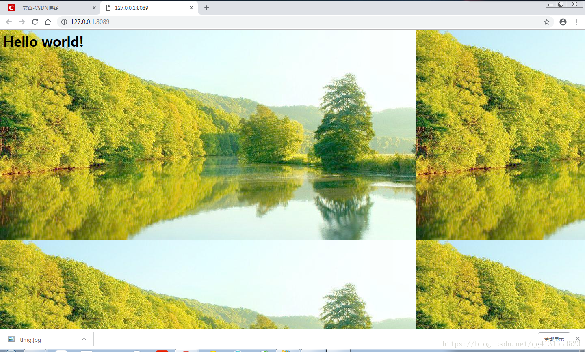
Task: Click the Hello world! heading
Action: (43, 42)
